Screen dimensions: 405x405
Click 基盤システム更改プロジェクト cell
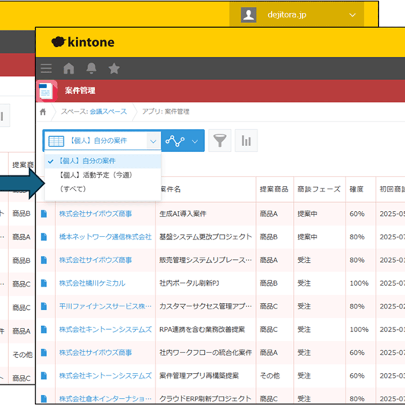click(x=206, y=237)
